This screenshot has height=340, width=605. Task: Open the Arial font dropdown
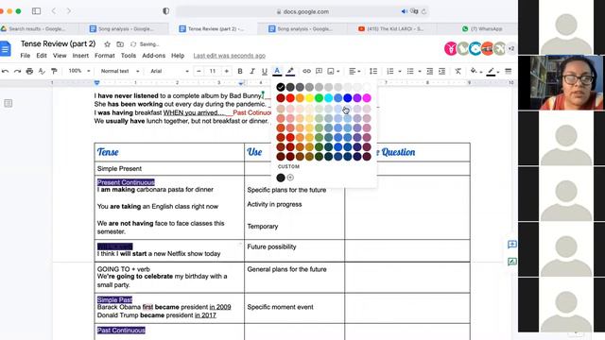[169, 71]
